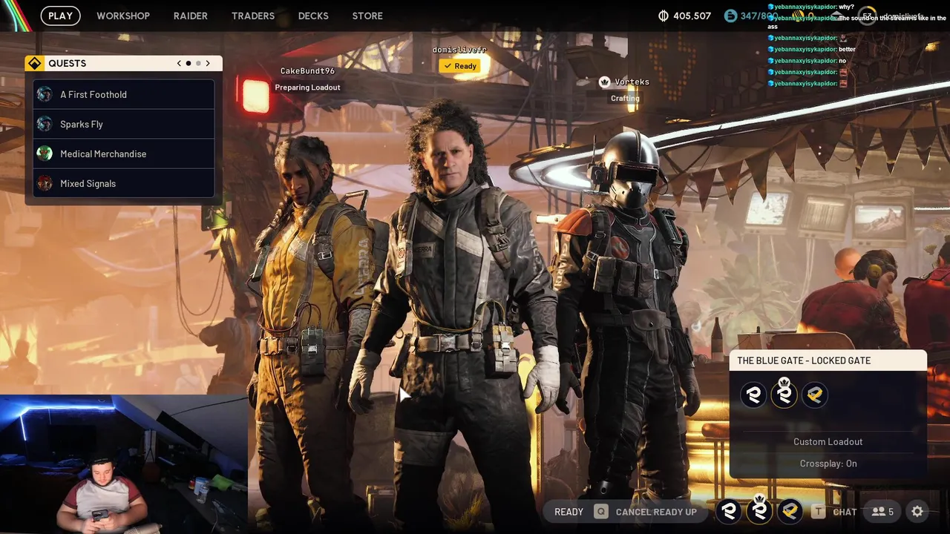Click the domislivefr player name label
Viewport: 950px width, 534px height.
pos(459,50)
